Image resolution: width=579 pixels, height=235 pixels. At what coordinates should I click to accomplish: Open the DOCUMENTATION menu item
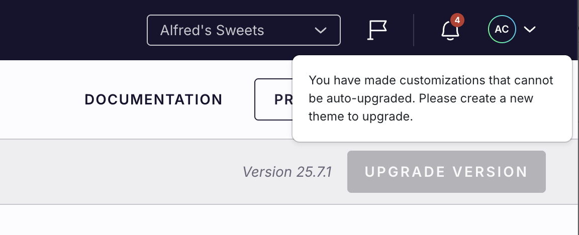pyautogui.click(x=153, y=99)
